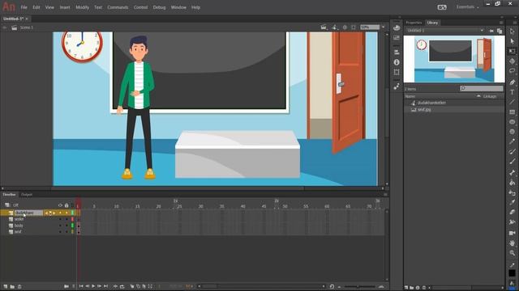The height and width of the screenshot is (291, 519).
Task: Select the Eraser tool
Action: coord(512,212)
